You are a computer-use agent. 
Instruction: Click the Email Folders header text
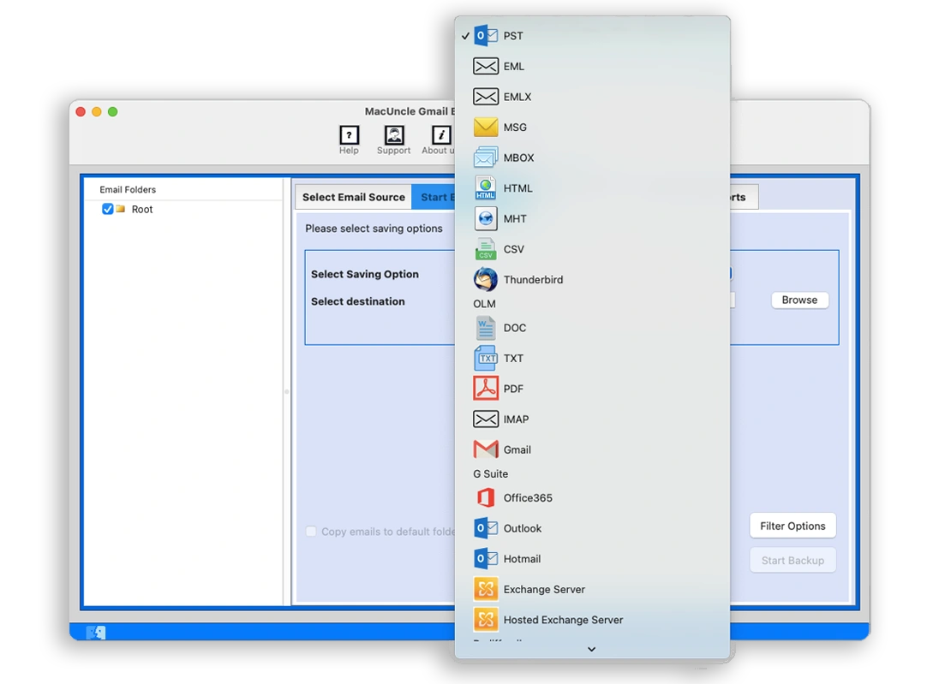128,189
